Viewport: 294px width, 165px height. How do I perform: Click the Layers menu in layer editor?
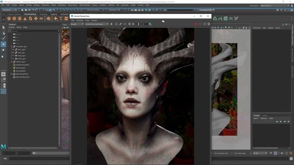pyautogui.click(x=256, y=118)
